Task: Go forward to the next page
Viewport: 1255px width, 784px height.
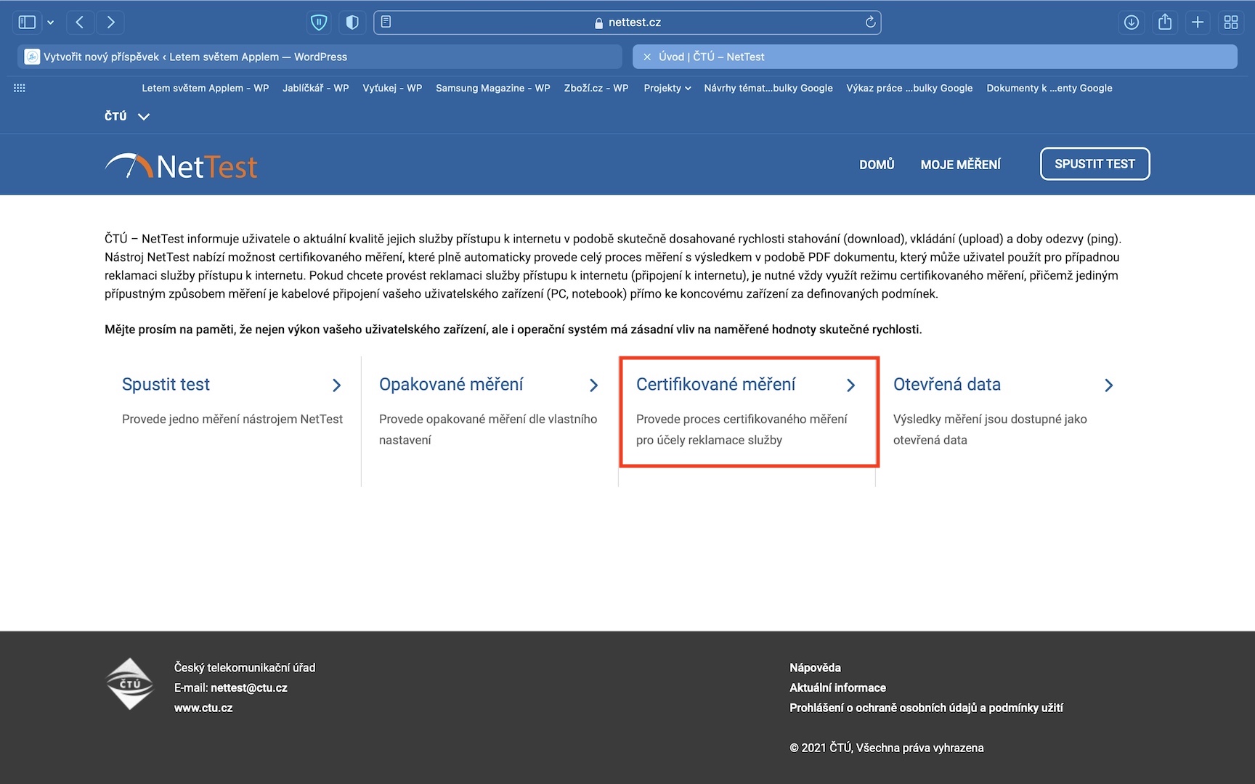Action: pos(110,23)
